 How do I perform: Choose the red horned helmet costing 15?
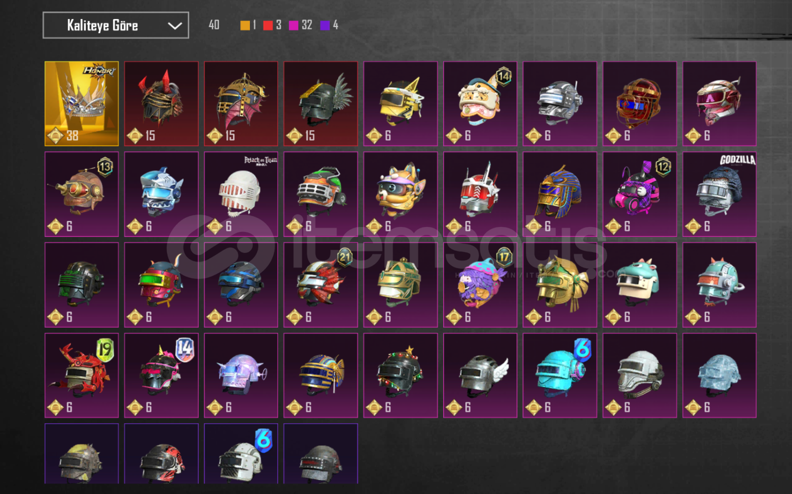pyautogui.click(x=161, y=104)
